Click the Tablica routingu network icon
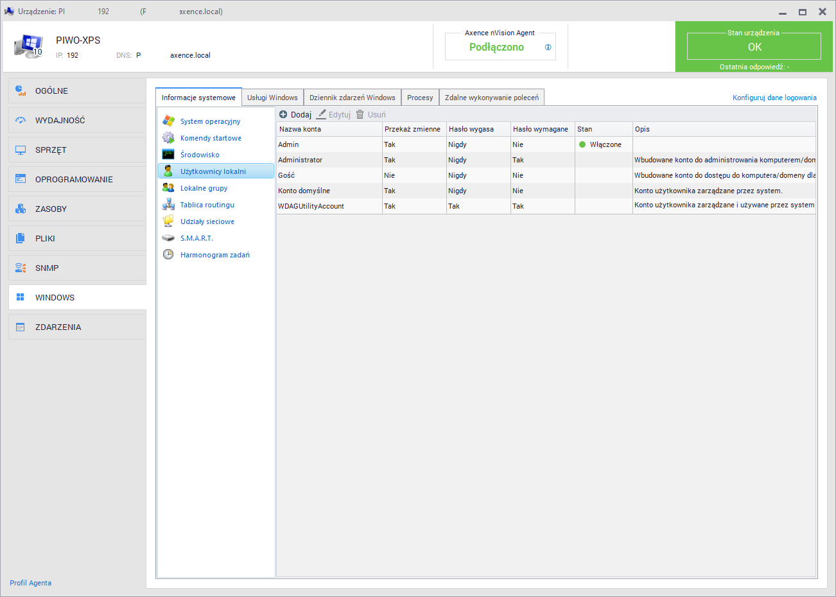 (168, 204)
